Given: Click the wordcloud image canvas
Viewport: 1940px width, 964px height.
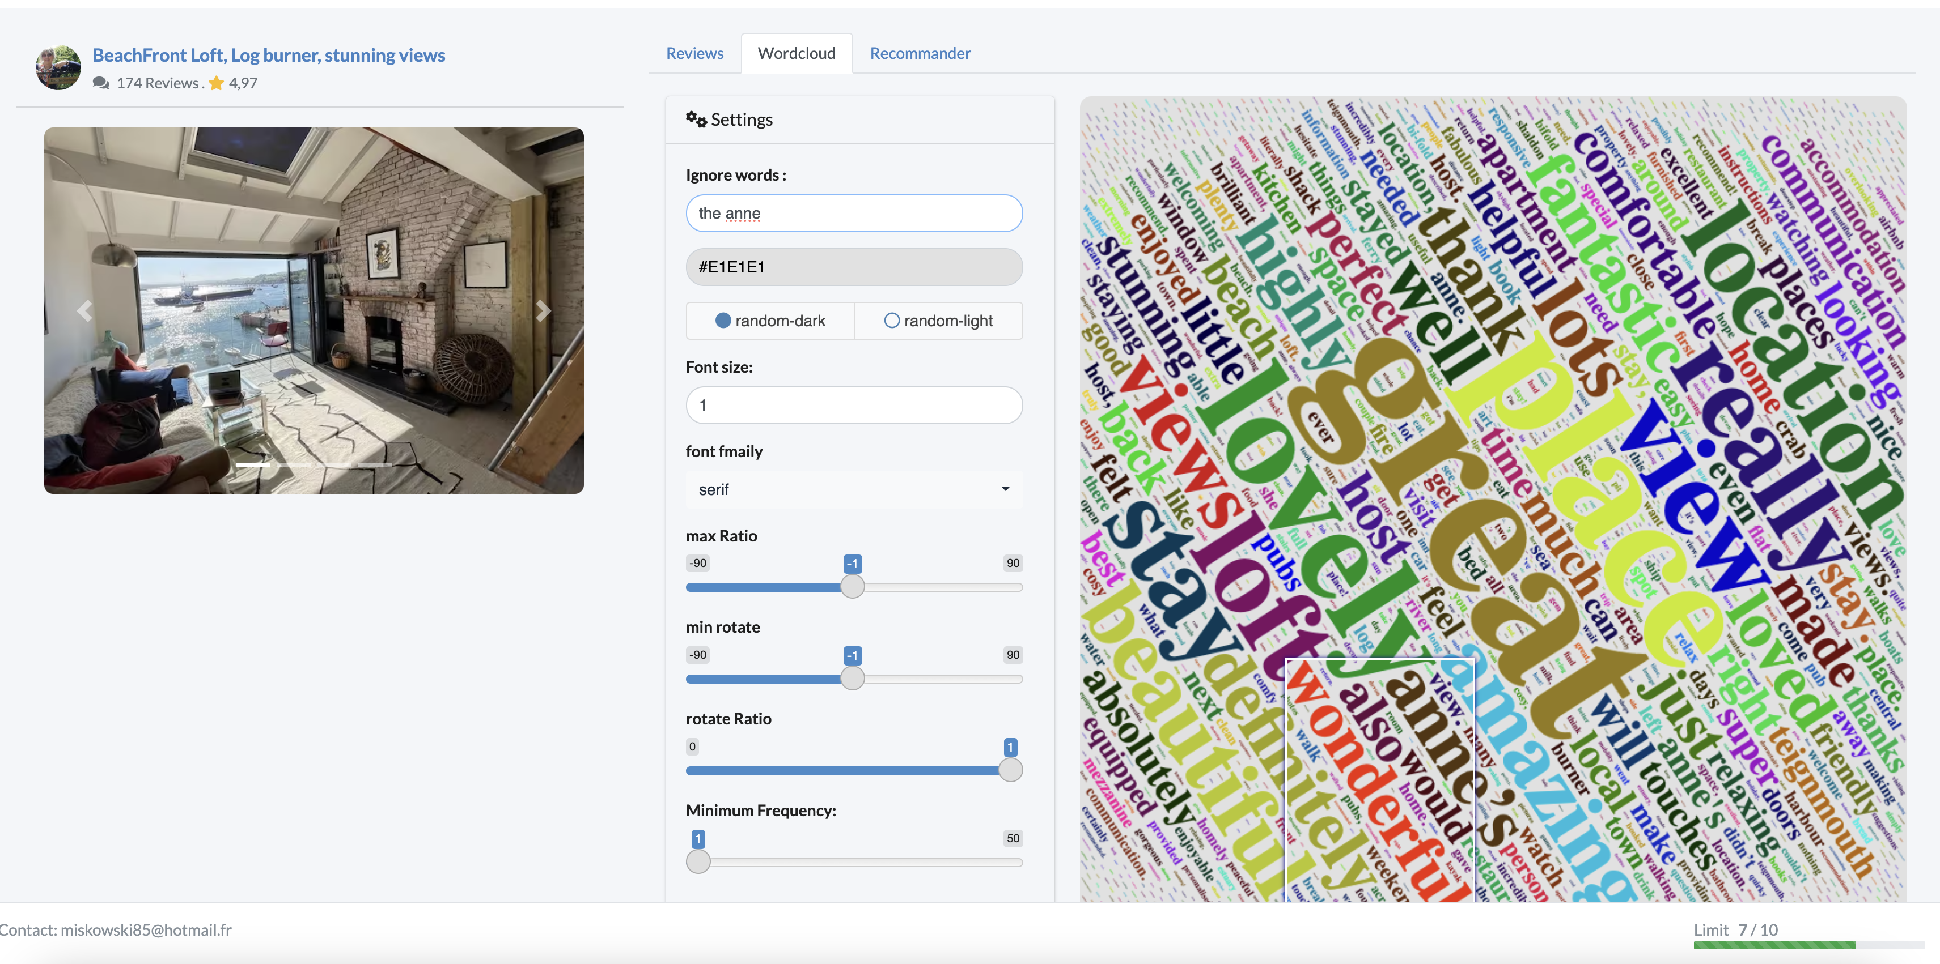Looking at the screenshot, I should click(1493, 499).
